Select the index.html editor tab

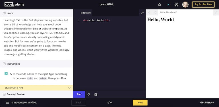tap(86, 13)
